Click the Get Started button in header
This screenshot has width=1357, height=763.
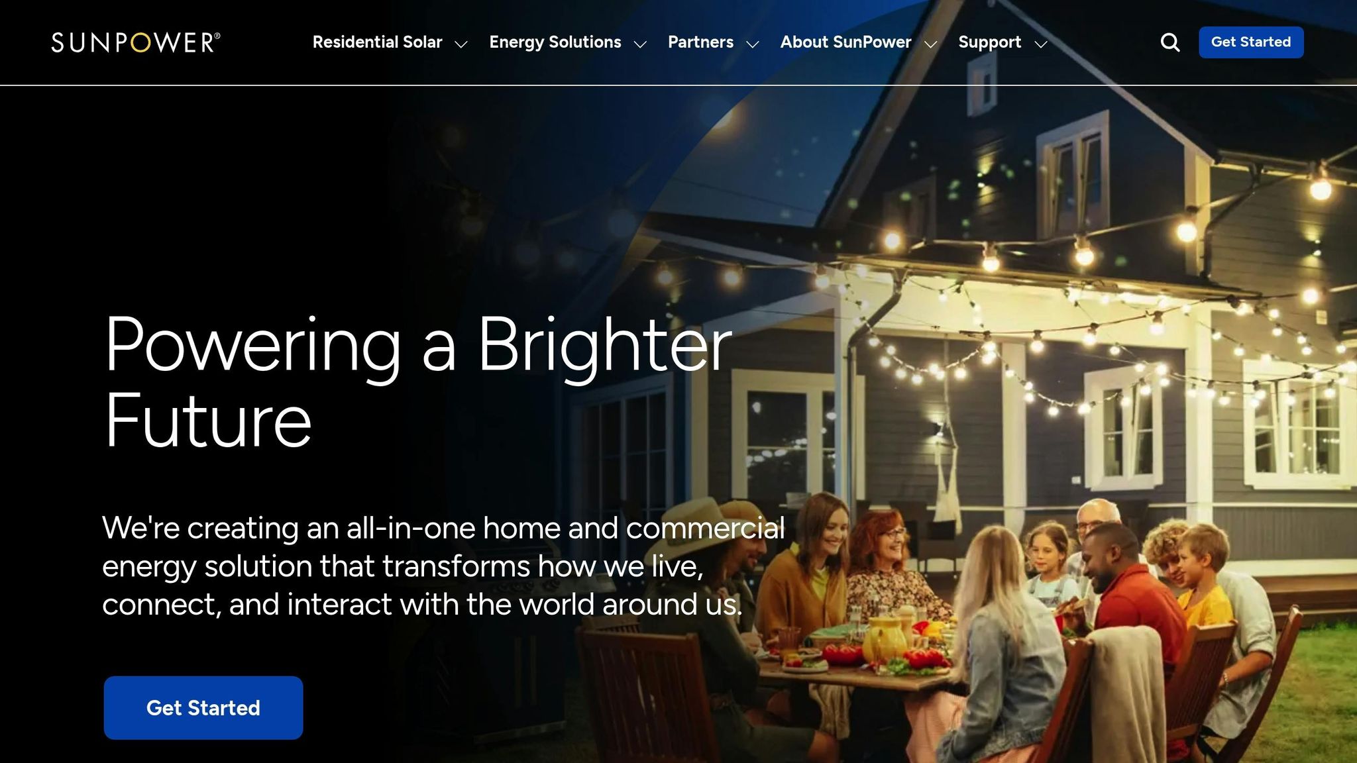click(1251, 42)
